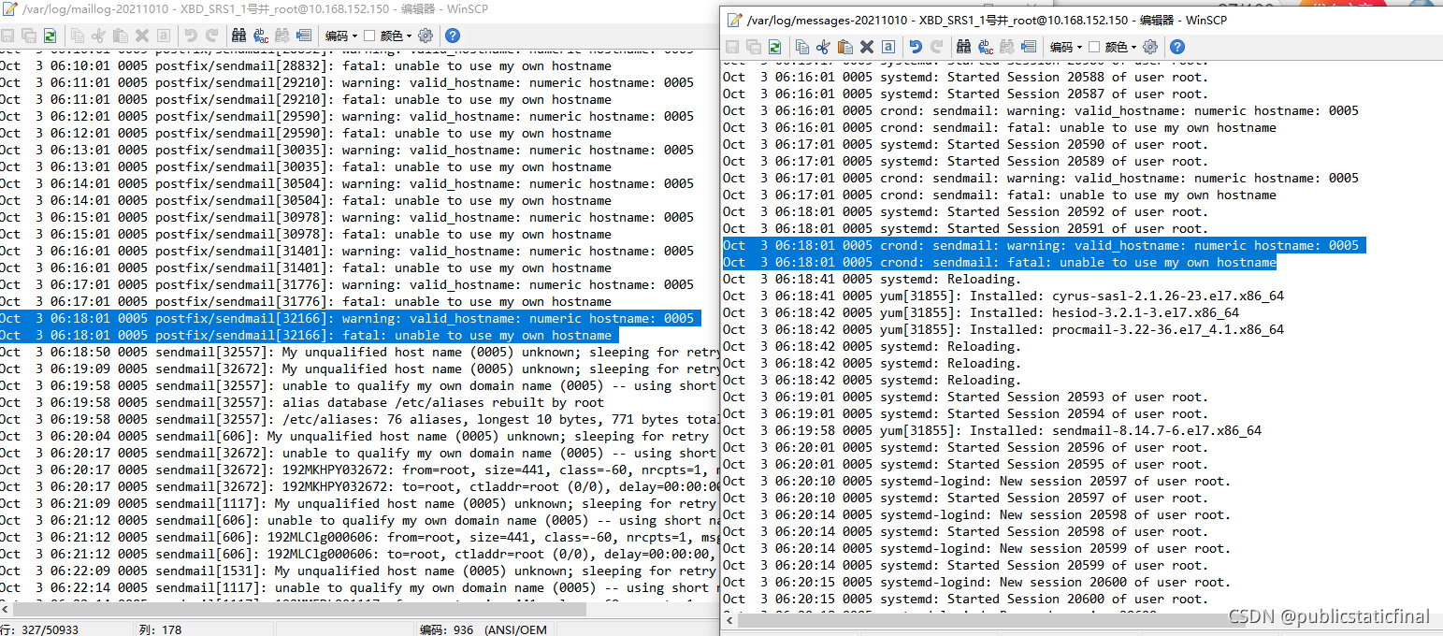Cut selection with scissors in messages editor

[823, 47]
